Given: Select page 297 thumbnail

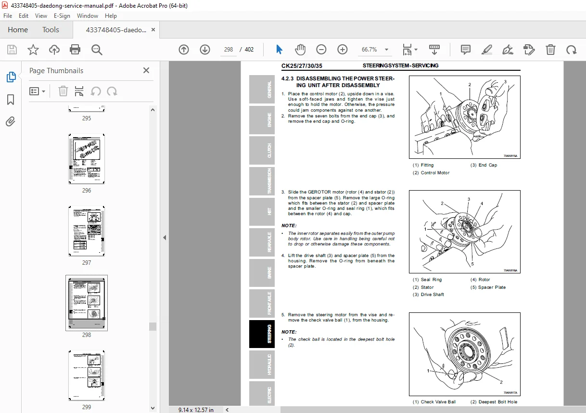Looking at the screenshot, I should coord(87,231).
